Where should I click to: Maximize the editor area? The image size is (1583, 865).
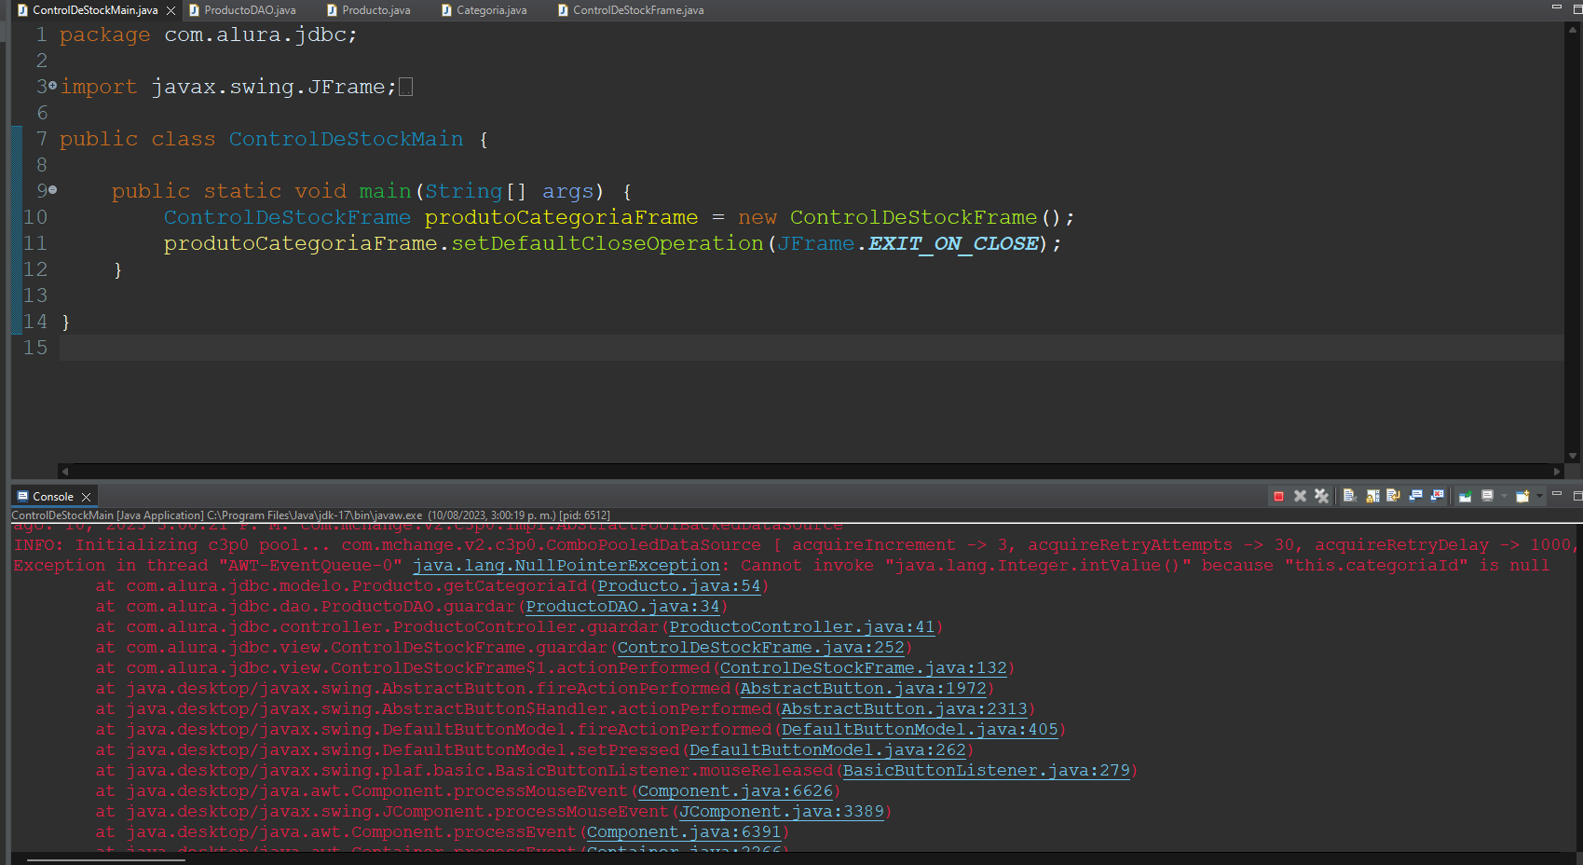(x=1576, y=7)
